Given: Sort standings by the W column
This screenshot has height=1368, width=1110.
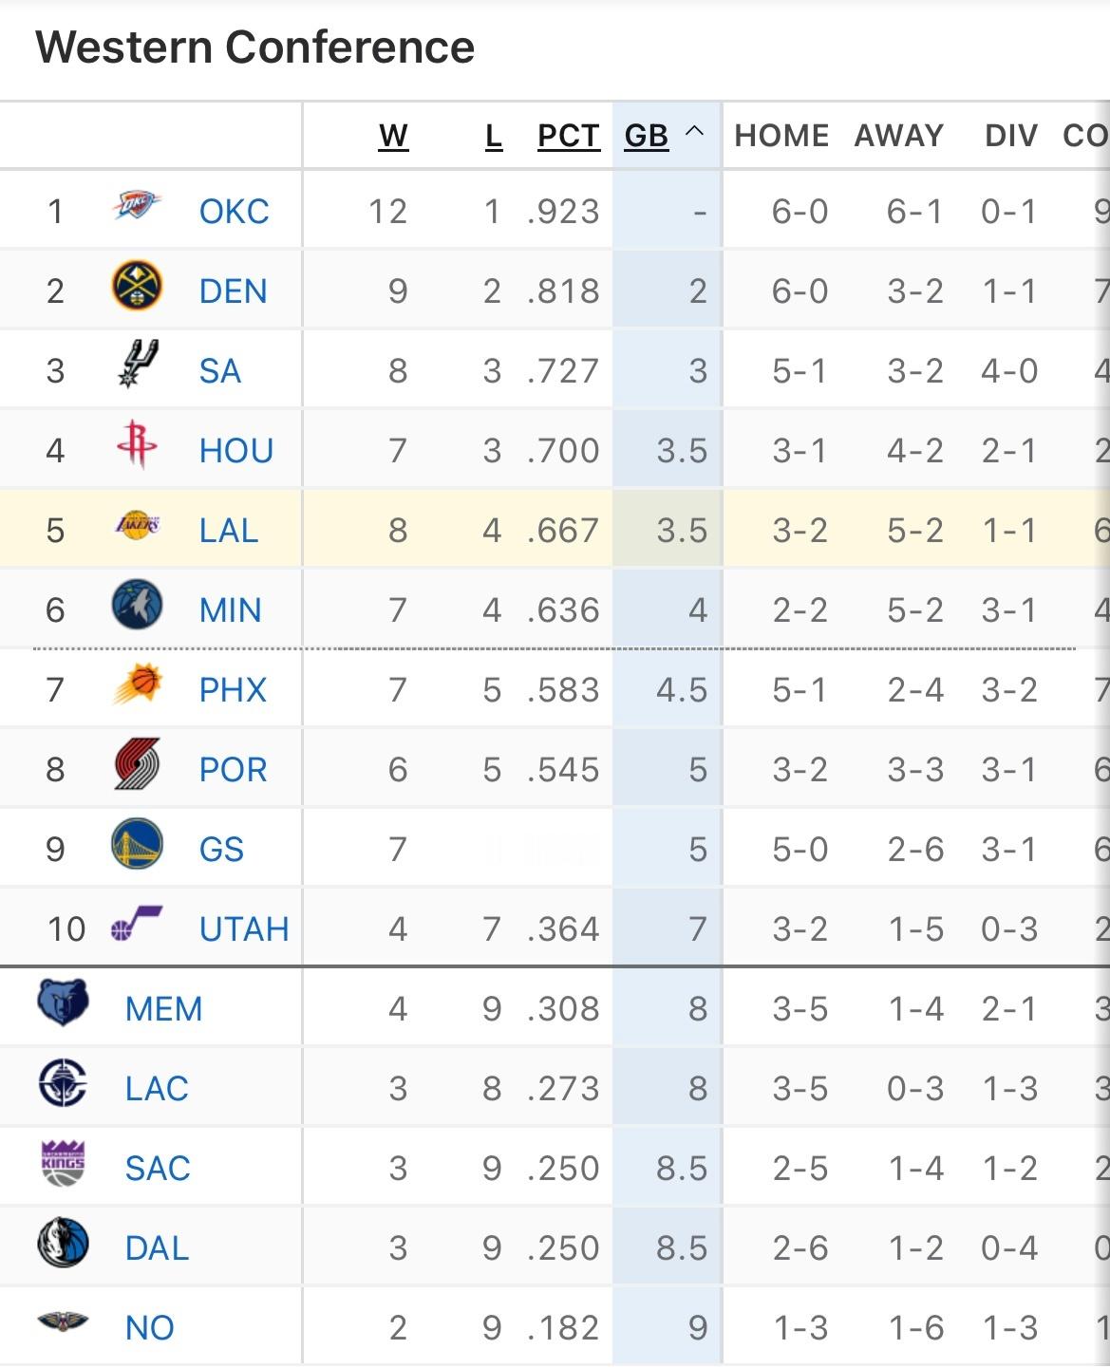Looking at the screenshot, I should (x=393, y=136).
